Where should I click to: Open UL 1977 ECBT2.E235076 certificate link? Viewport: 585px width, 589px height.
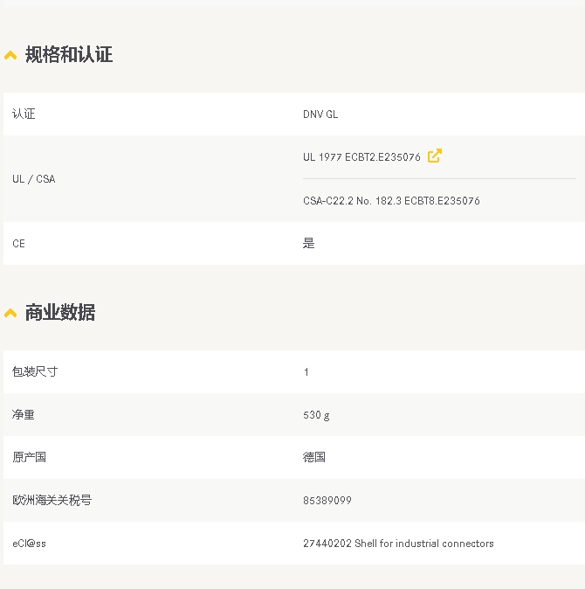pos(361,157)
